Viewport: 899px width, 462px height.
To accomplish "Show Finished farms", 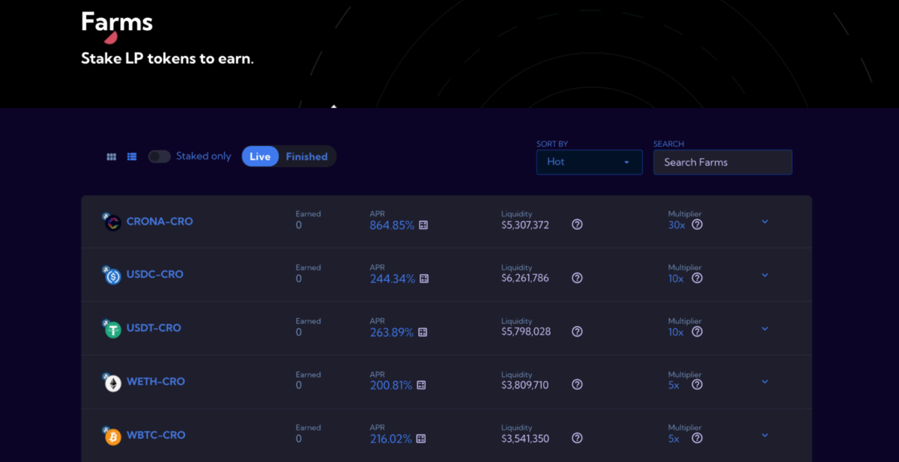I will [x=306, y=156].
